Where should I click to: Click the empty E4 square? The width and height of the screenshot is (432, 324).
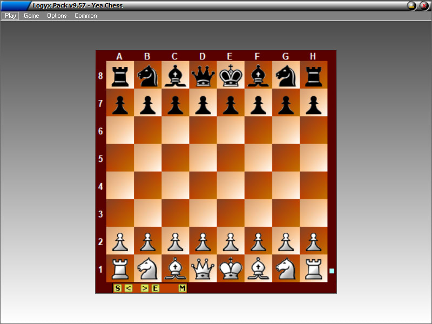tap(231, 185)
